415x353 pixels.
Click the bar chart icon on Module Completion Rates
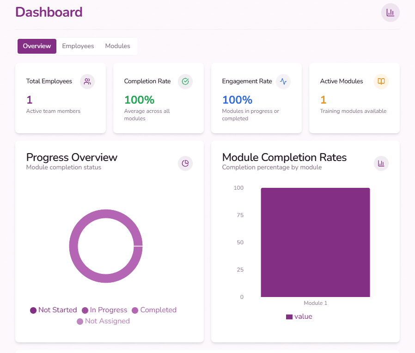pyautogui.click(x=381, y=163)
